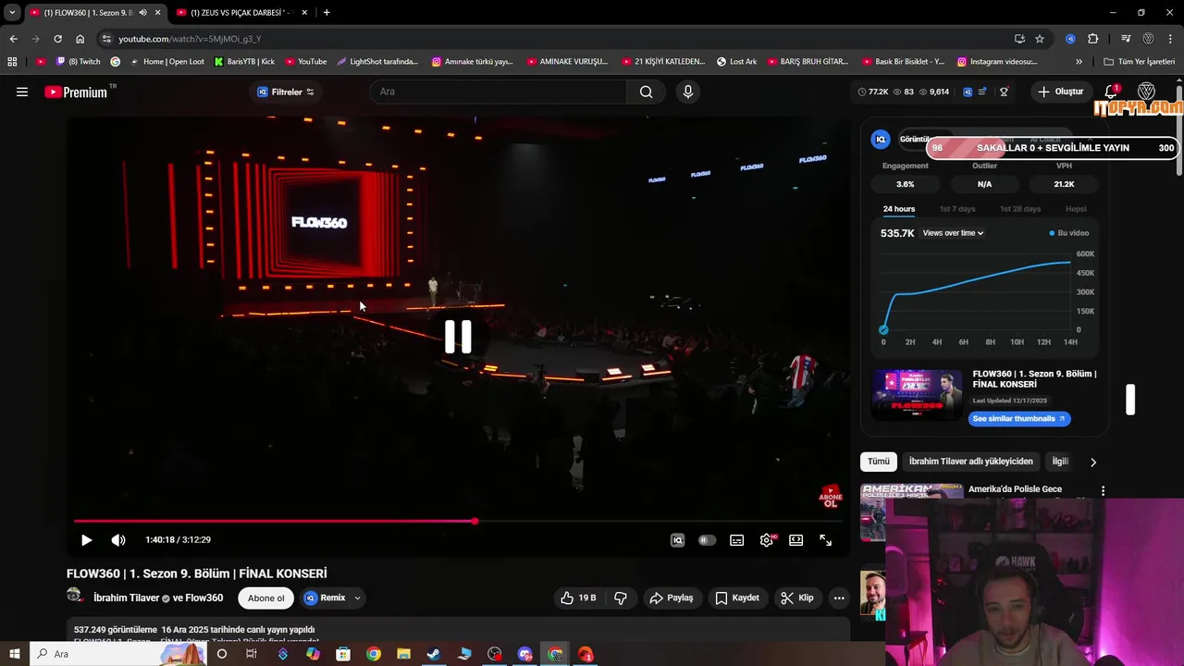Select the Hepsi tab in vidIQ panel
Viewport: 1184px width, 666px height.
tap(1076, 209)
